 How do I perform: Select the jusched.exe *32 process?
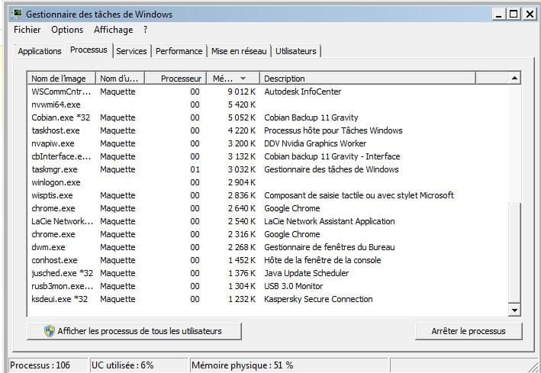pyautogui.click(x=267, y=273)
